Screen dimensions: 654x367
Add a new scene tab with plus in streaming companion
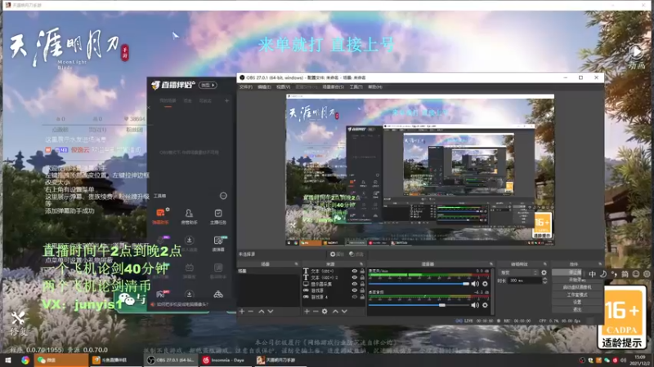click(x=227, y=100)
